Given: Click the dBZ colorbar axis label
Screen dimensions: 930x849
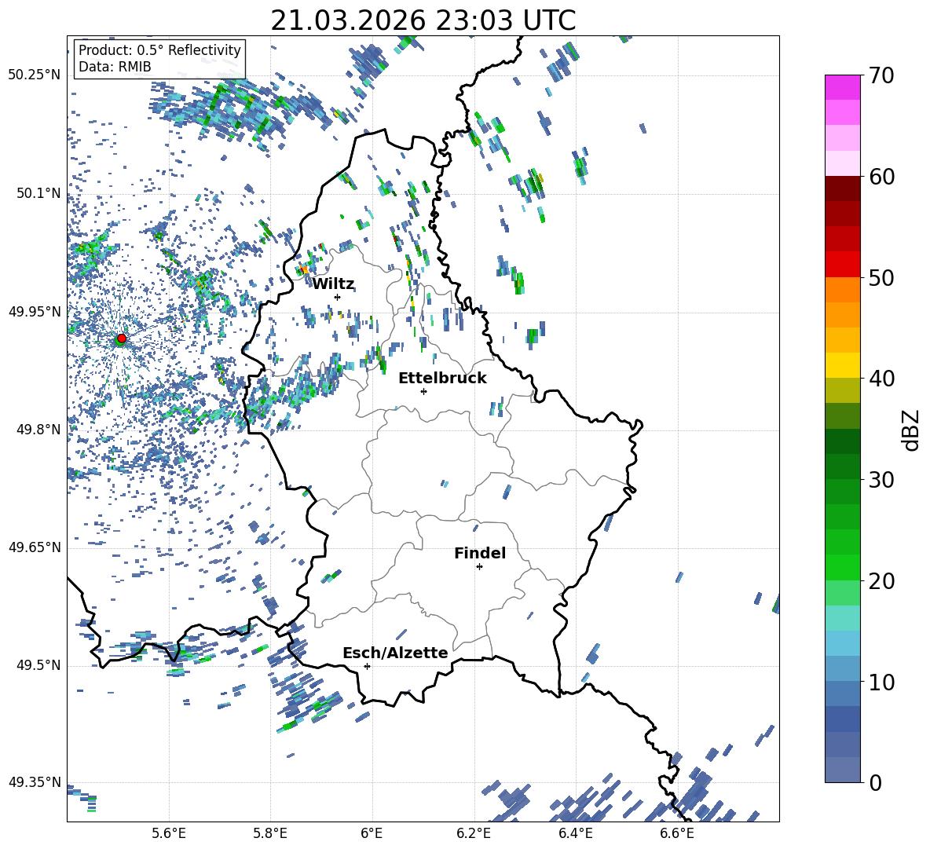Looking at the screenshot, I should (910, 430).
